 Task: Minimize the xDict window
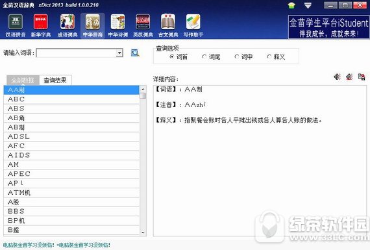click(330, 5)
